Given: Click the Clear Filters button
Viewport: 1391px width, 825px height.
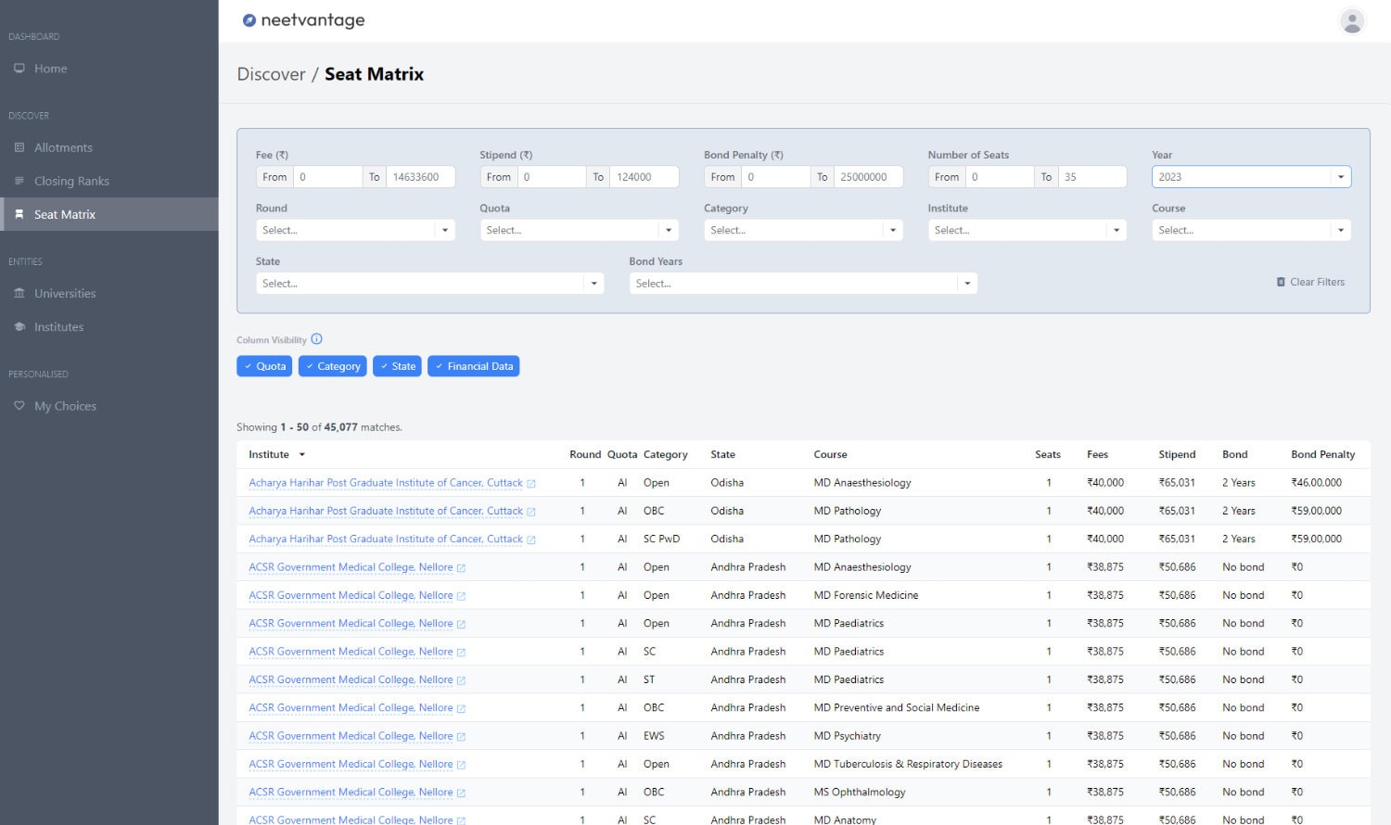Looking at the screenshot, I should pyautogui.click(x=1309, y=282).
